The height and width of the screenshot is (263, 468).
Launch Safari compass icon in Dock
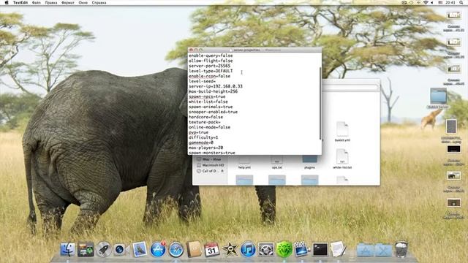coord(176,250)
